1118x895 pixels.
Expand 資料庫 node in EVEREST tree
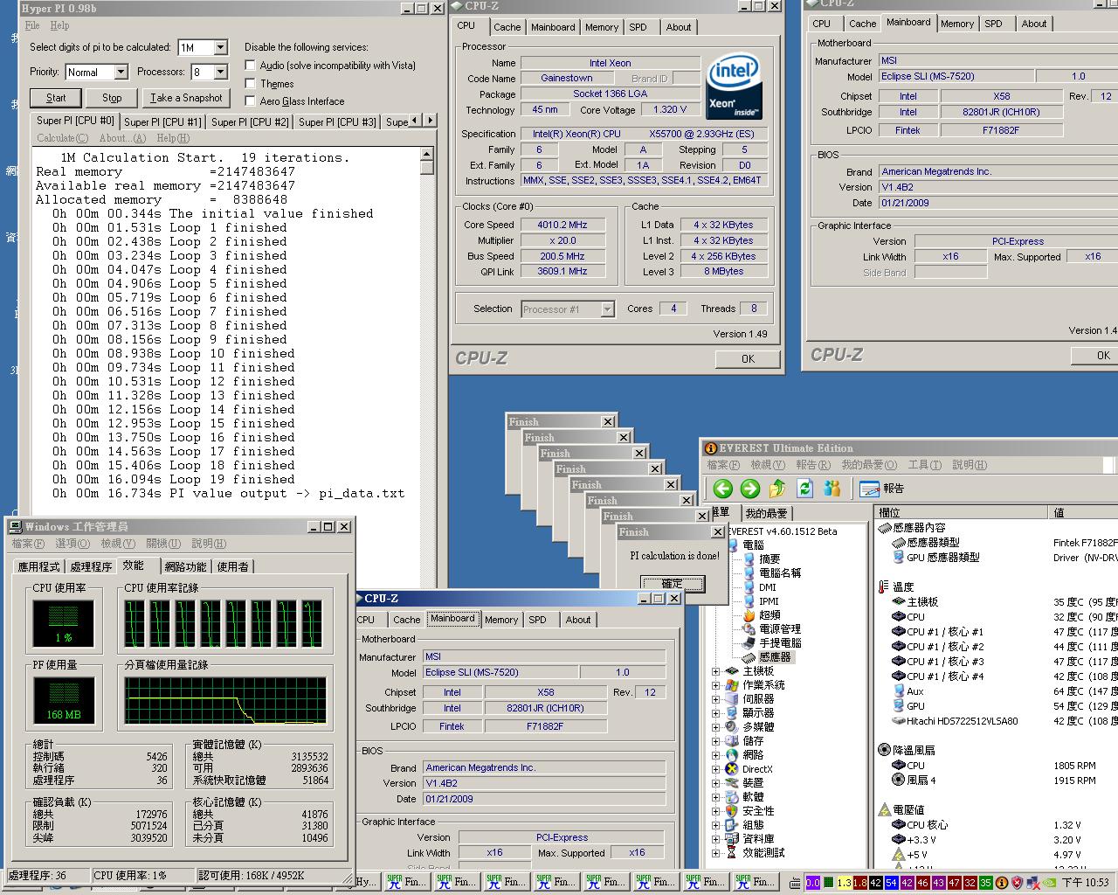[x=716, y=839]
